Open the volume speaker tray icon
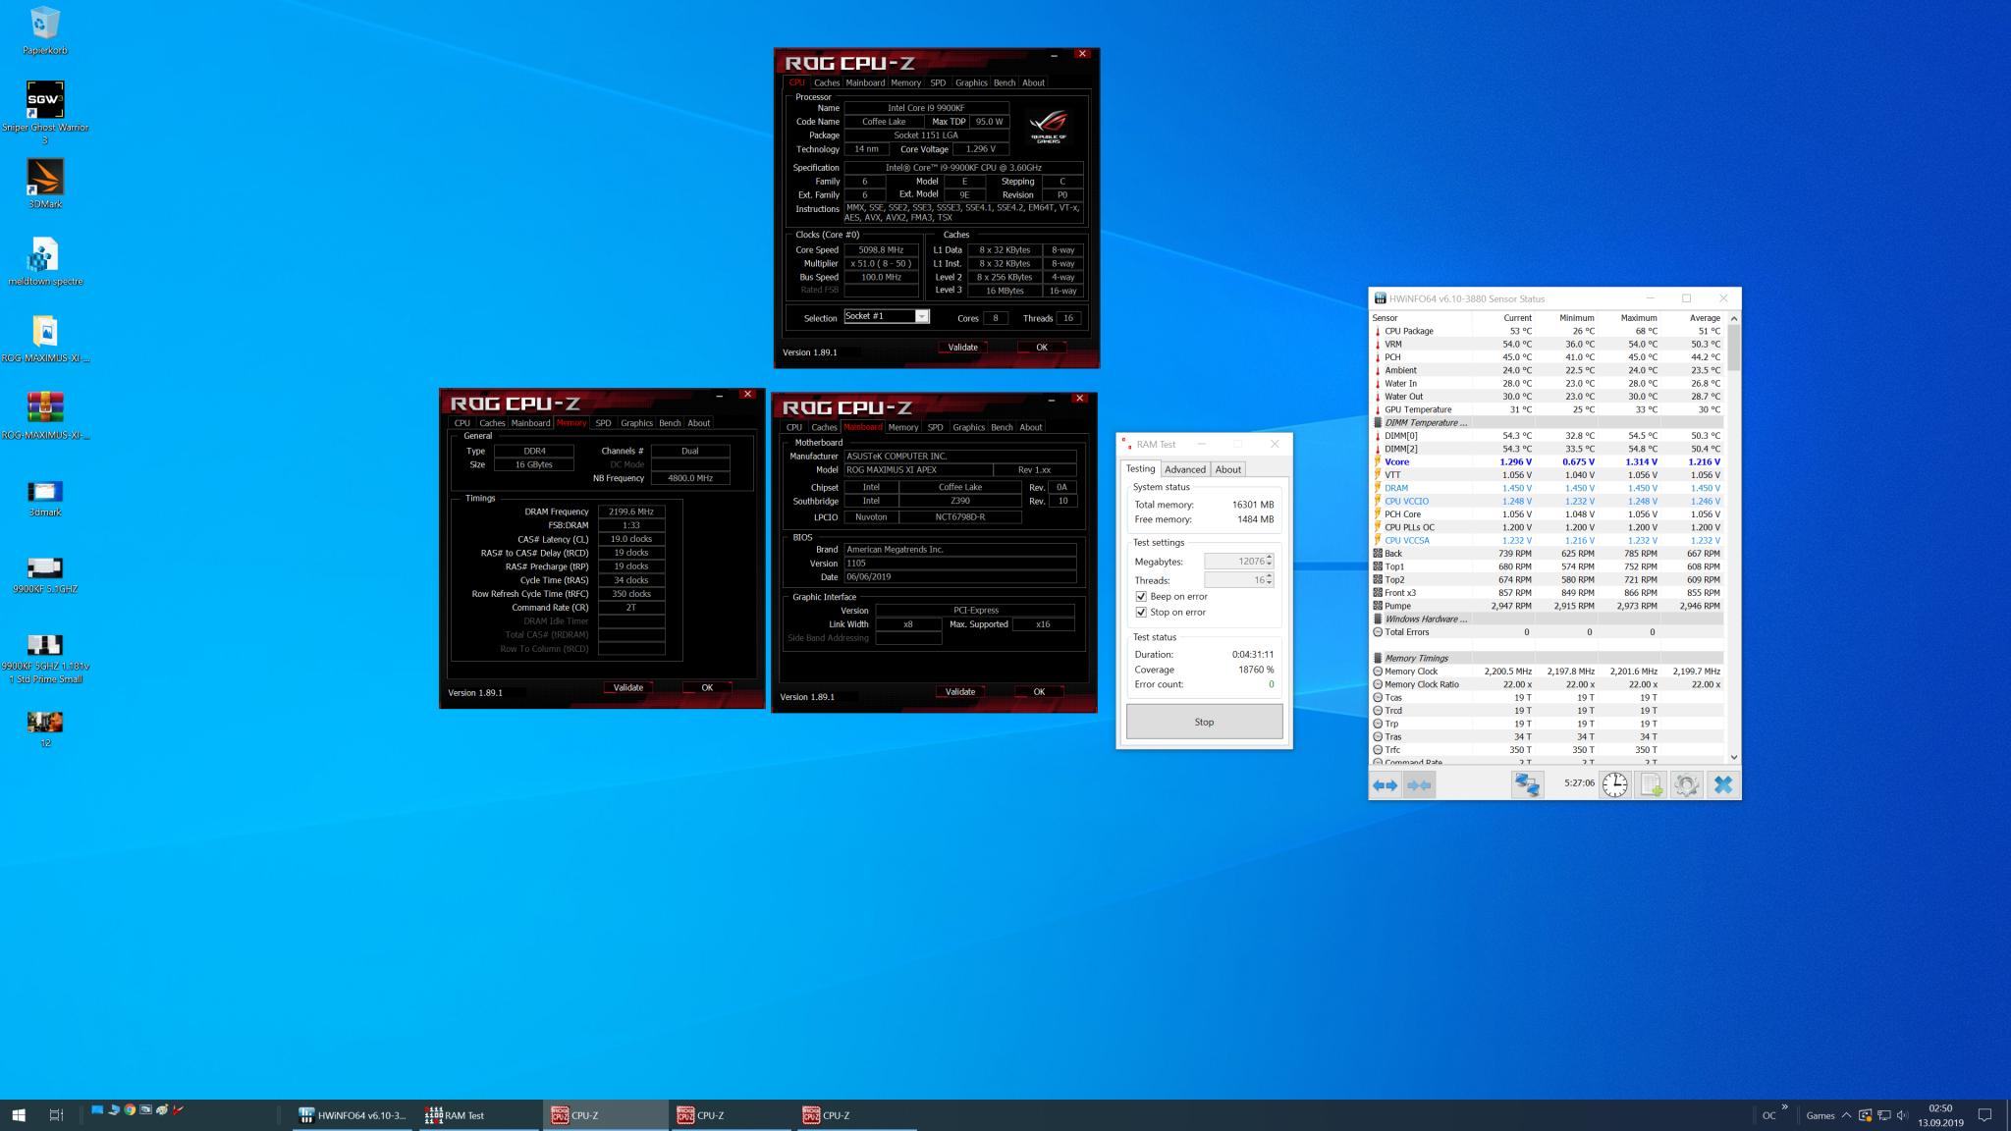Image resolution: width=2011 pixels, height=1131 pixels. click(x=1902, y=1115)
